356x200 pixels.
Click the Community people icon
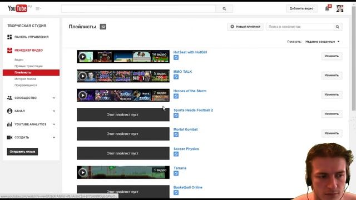tap(9, 98)
